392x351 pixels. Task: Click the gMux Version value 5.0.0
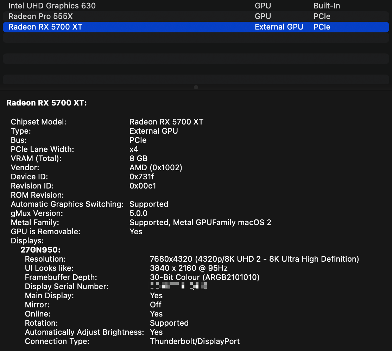tap(139, 213)
